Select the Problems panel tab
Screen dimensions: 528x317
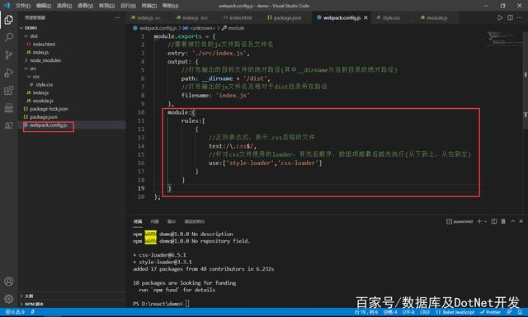coord(154,221)
